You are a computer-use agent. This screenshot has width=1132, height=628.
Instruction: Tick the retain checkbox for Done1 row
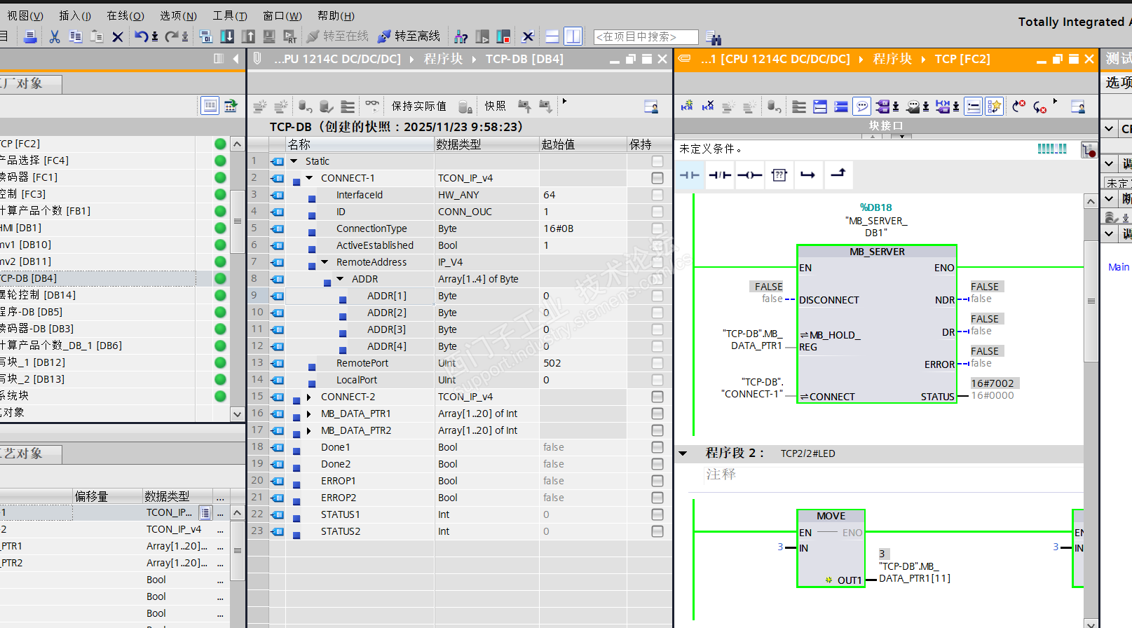point(657,447)
